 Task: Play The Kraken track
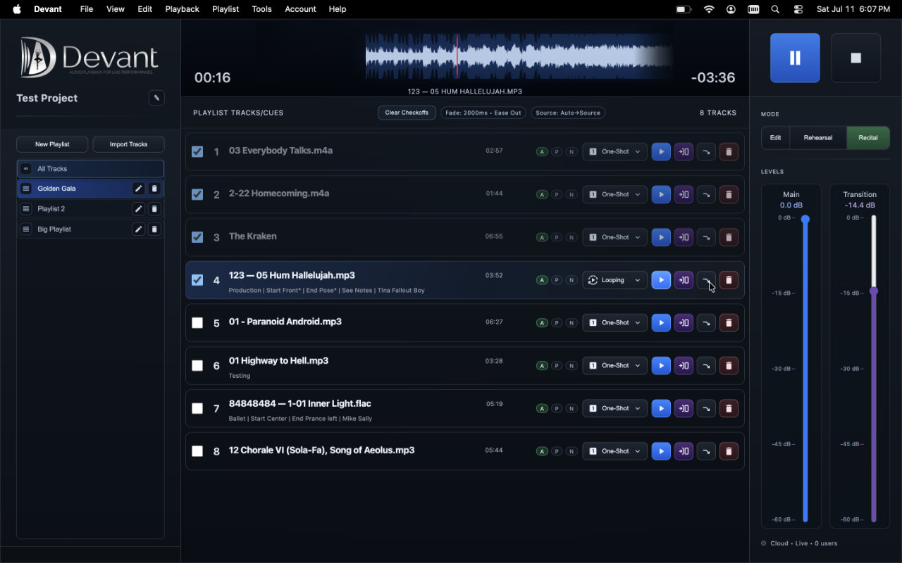click(x=661, y=237)
